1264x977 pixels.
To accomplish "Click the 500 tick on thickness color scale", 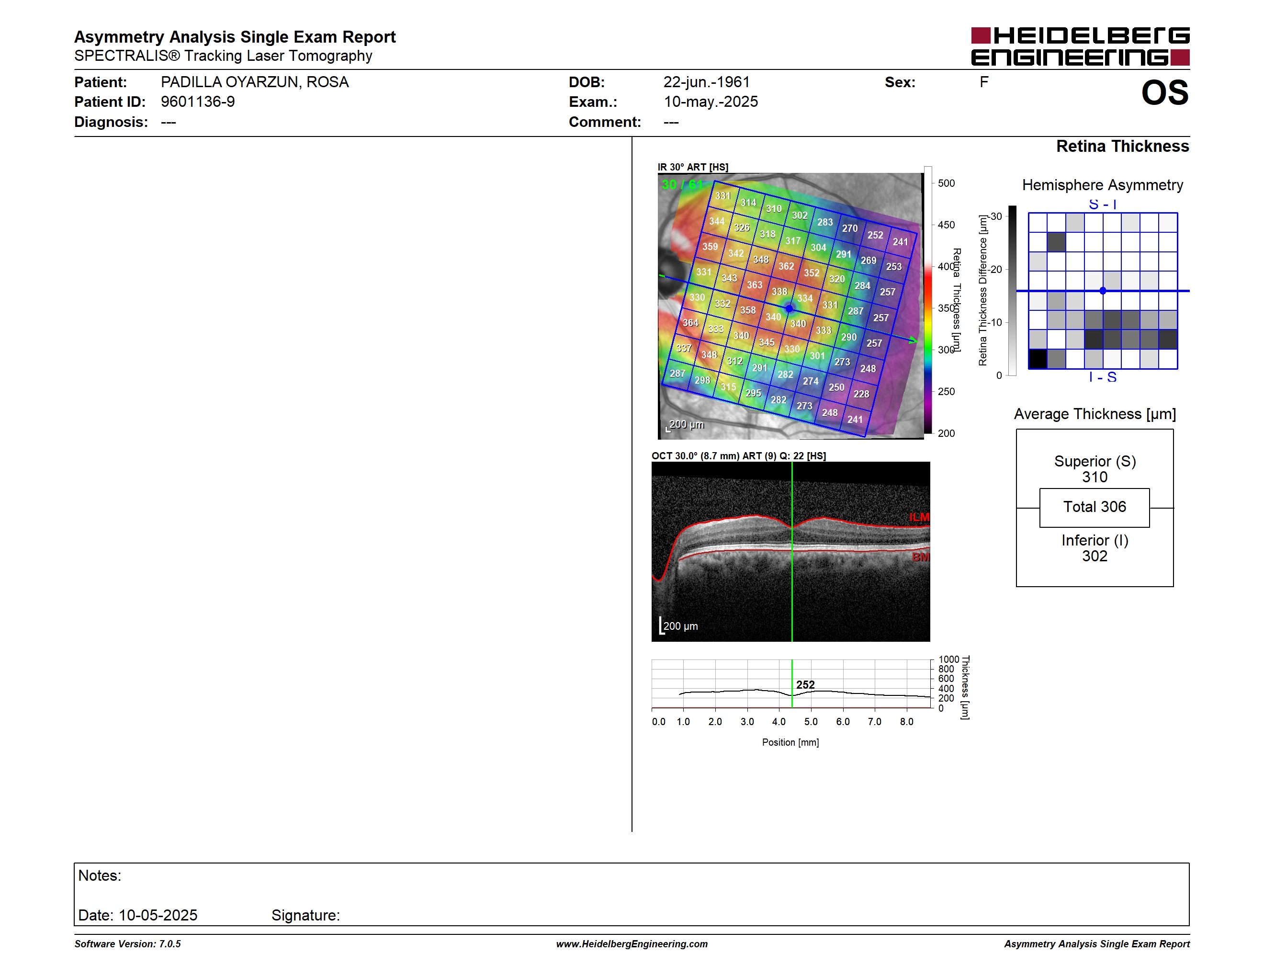I will 946,183.
